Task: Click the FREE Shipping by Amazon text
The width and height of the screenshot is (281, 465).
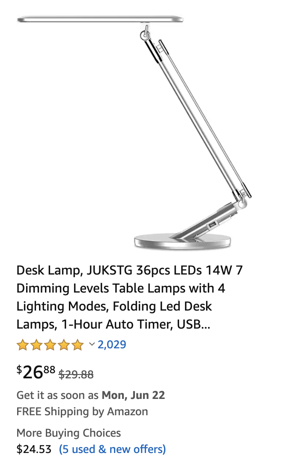Action: (82, 412)
